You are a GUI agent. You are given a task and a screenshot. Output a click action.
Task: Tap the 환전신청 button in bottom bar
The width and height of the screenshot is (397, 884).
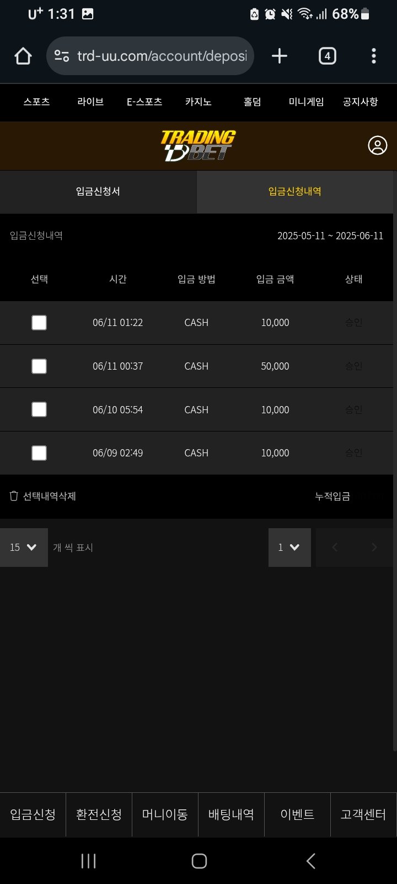[99, 814]
